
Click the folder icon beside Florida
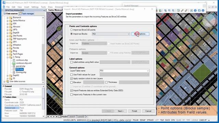[x=11, y=48]
